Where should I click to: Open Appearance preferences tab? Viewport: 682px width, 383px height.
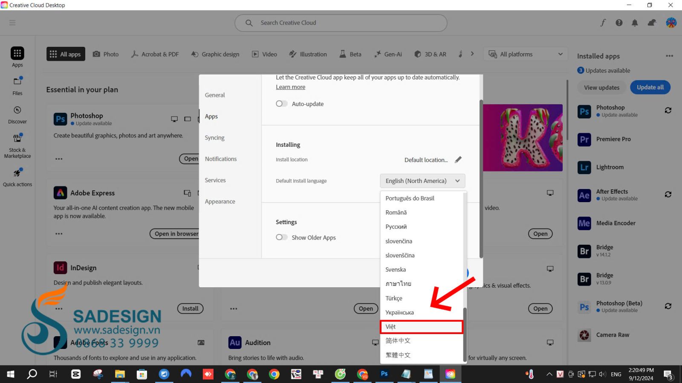point(220,202)
